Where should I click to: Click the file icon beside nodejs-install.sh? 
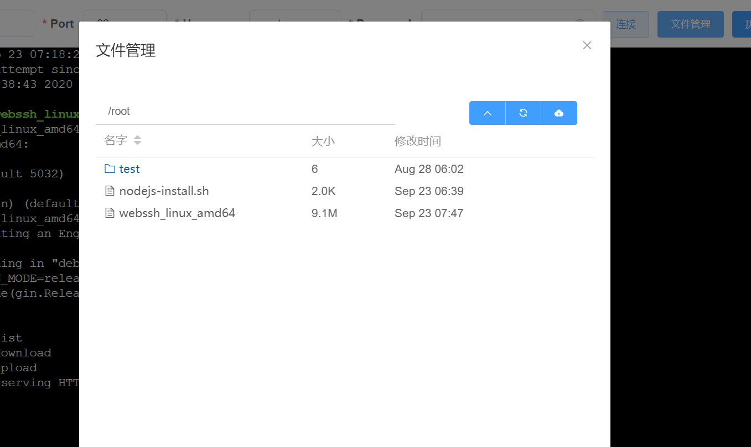click(110, 191)
